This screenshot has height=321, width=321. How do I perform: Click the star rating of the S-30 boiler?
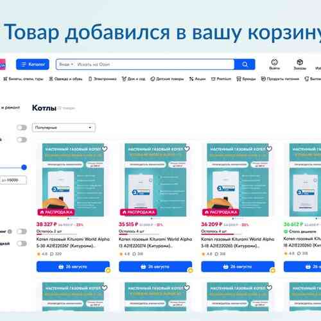(x=42, y=254)
